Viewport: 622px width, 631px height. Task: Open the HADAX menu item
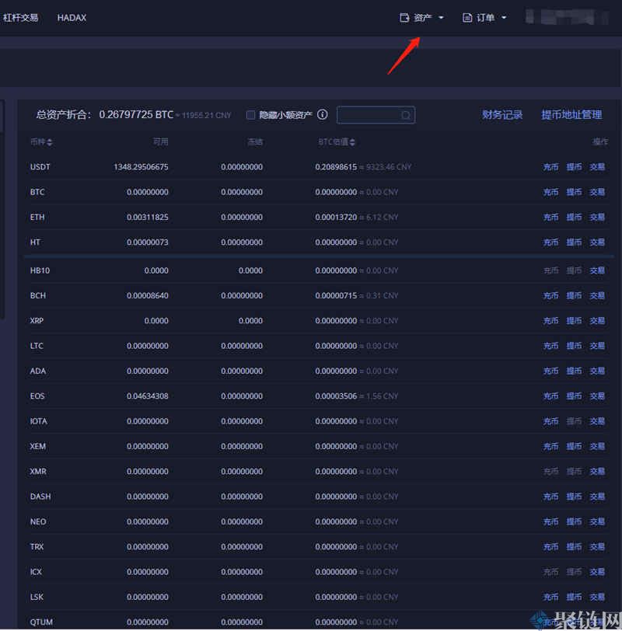click(x=72, y=18)
